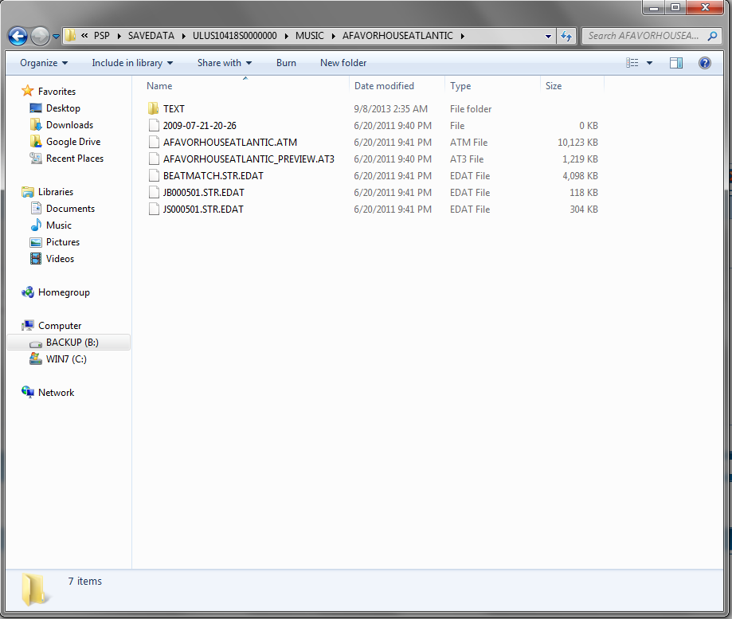This screenshot has height=619, width=732.
Task: Expand the arrow after AFAVORHOUSEATLANTIC breadcrumb
Action: 462,36
